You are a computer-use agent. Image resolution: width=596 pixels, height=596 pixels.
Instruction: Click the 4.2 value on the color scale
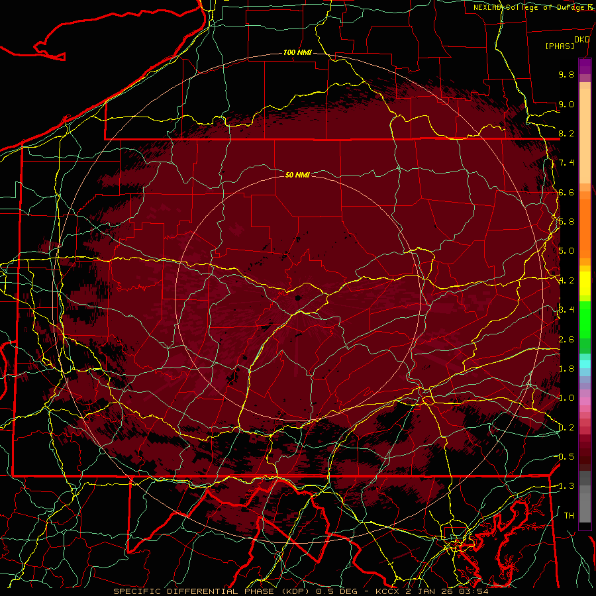(x=566, y=281)
